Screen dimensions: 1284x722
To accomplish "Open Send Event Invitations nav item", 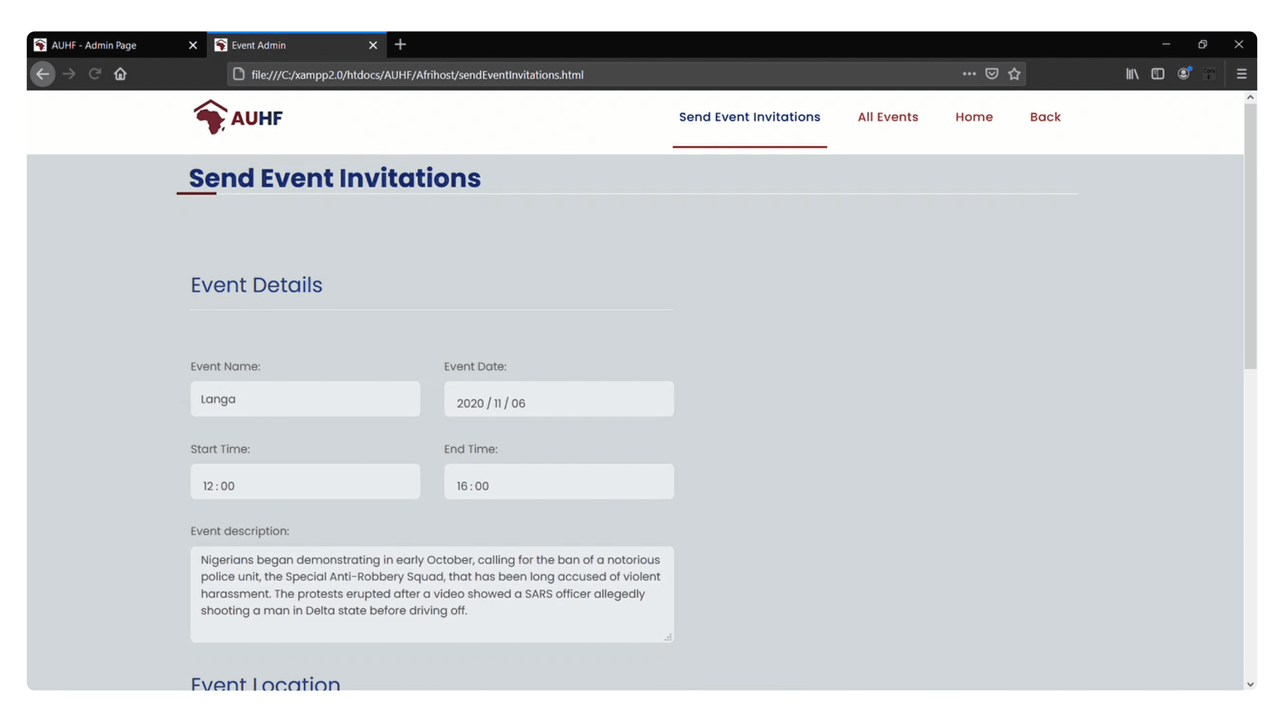I will (x=750, y=117).
